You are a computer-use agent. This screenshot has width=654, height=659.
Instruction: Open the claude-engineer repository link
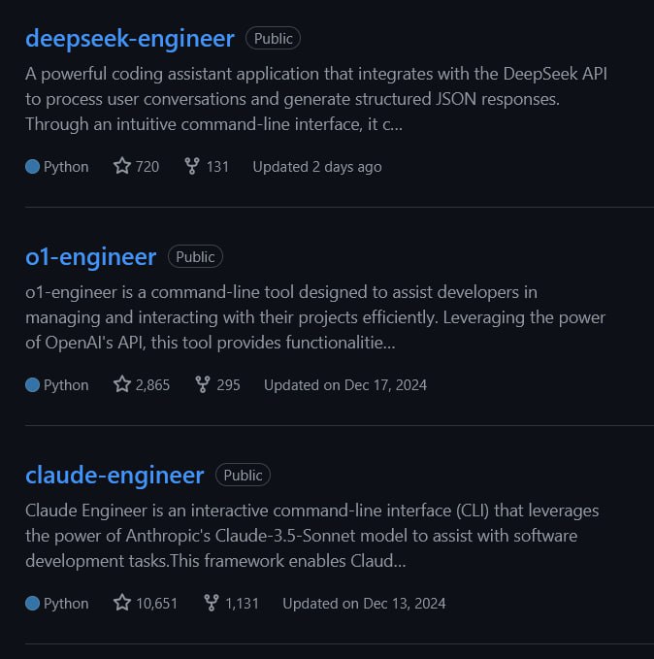point(114,476)
